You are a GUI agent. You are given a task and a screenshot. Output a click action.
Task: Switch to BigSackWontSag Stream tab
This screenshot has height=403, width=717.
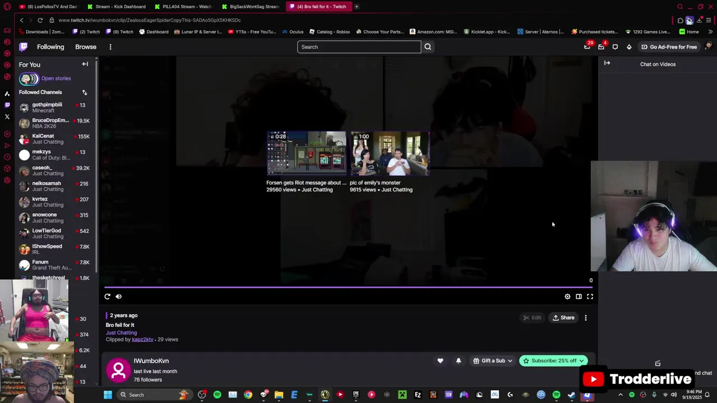tap(251, 7)
